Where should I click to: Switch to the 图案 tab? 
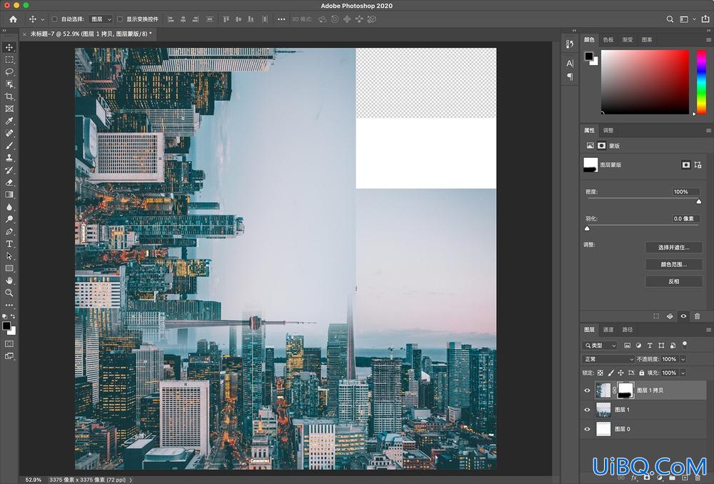point(647,39)
